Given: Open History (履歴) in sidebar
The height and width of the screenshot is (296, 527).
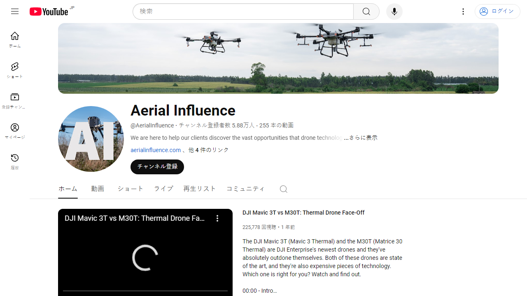Looking at the screenshot, I should pyautogui.click(x=15, y=162).
